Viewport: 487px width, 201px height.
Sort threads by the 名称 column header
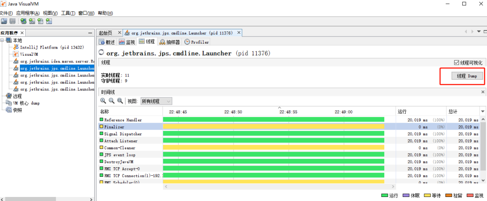pyautogui.click(x=130, y=112)
